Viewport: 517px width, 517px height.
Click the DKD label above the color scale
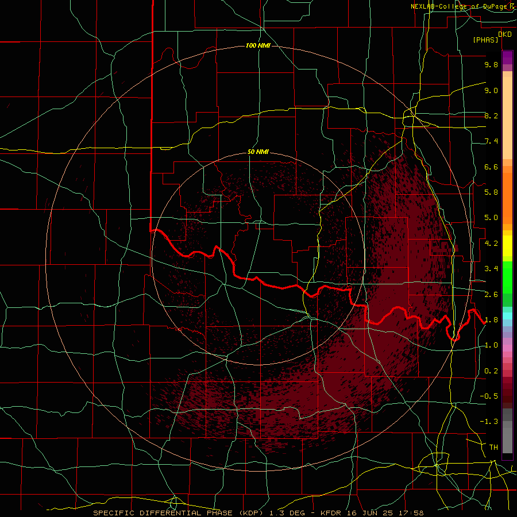[505, 34]
